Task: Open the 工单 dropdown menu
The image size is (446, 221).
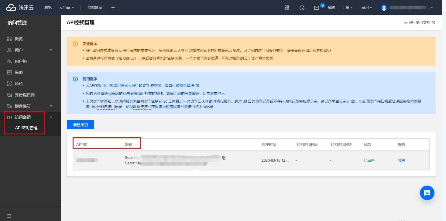Action: tap(347, 8)
